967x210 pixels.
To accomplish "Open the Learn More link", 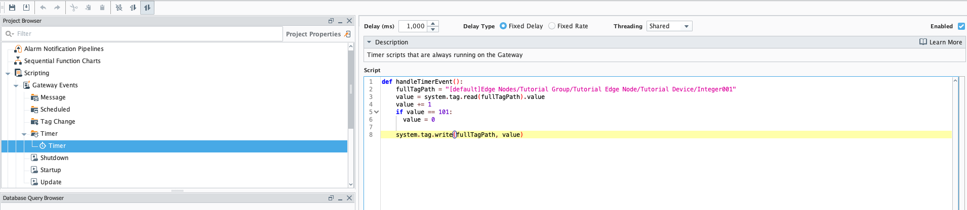I will coord(941,42).
